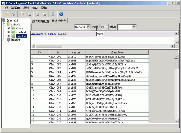181x133 pixels.
Task: Click results table scroll up arrow
Action: tap(176, 57)
